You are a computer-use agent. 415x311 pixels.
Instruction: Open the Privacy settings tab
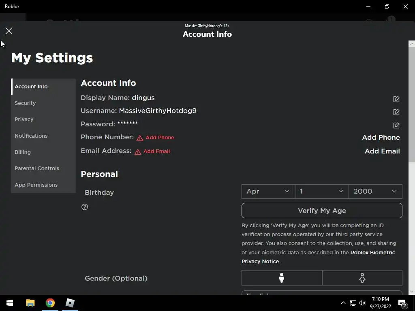click(x=43, y=119)
